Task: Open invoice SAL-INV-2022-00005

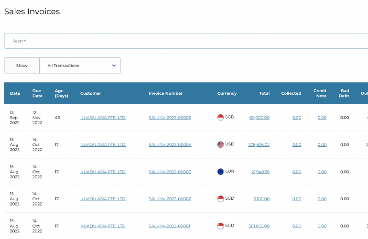Action: tap(170, 118)
